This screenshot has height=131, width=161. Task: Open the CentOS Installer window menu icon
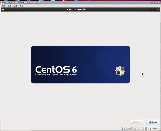click(3, 9)
